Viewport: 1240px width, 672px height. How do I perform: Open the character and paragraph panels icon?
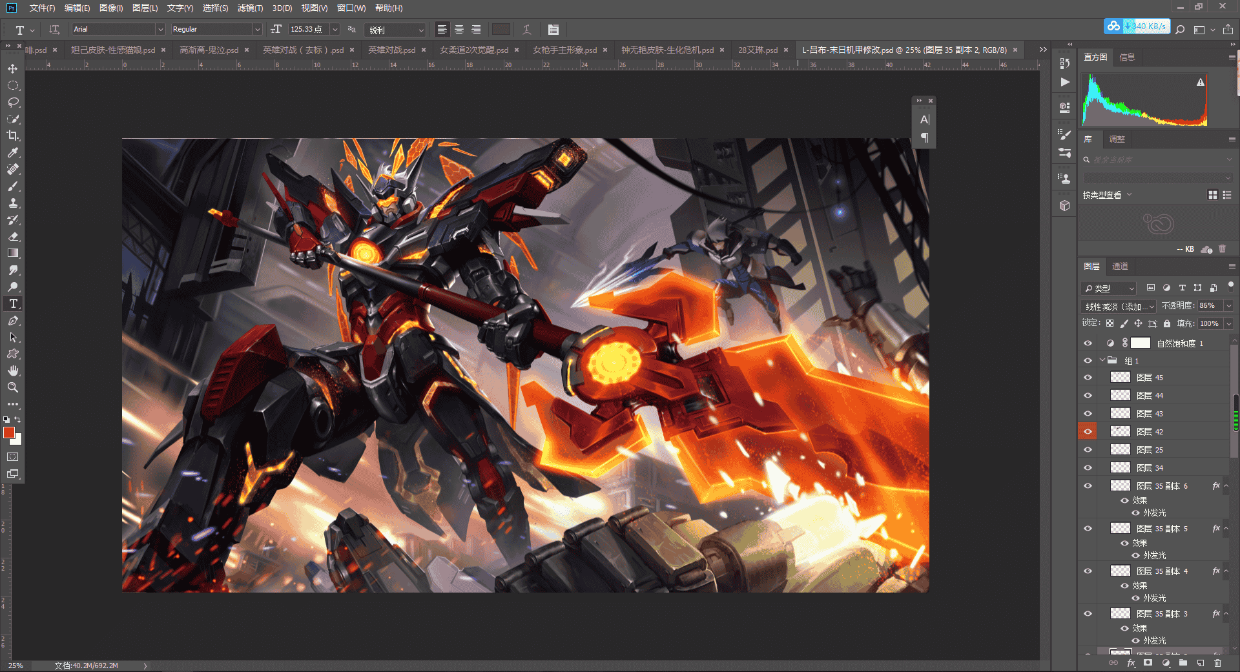click(553, 29)
